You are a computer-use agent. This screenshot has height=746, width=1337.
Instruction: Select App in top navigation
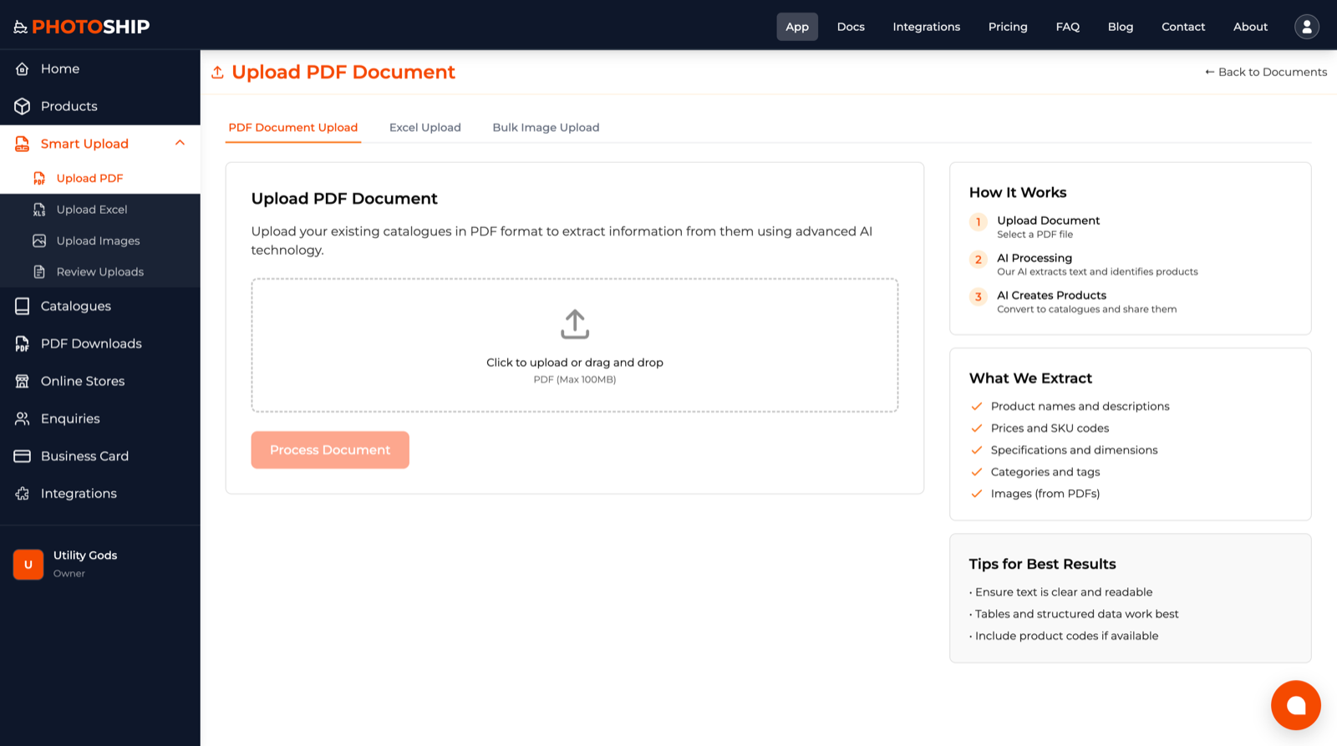[797, 27]
